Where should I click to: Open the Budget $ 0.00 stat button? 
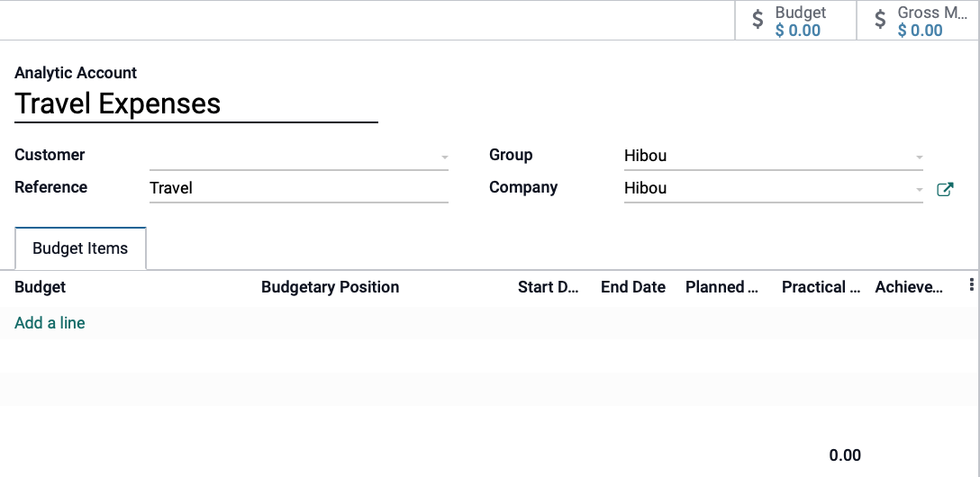[x=795, y=21]
